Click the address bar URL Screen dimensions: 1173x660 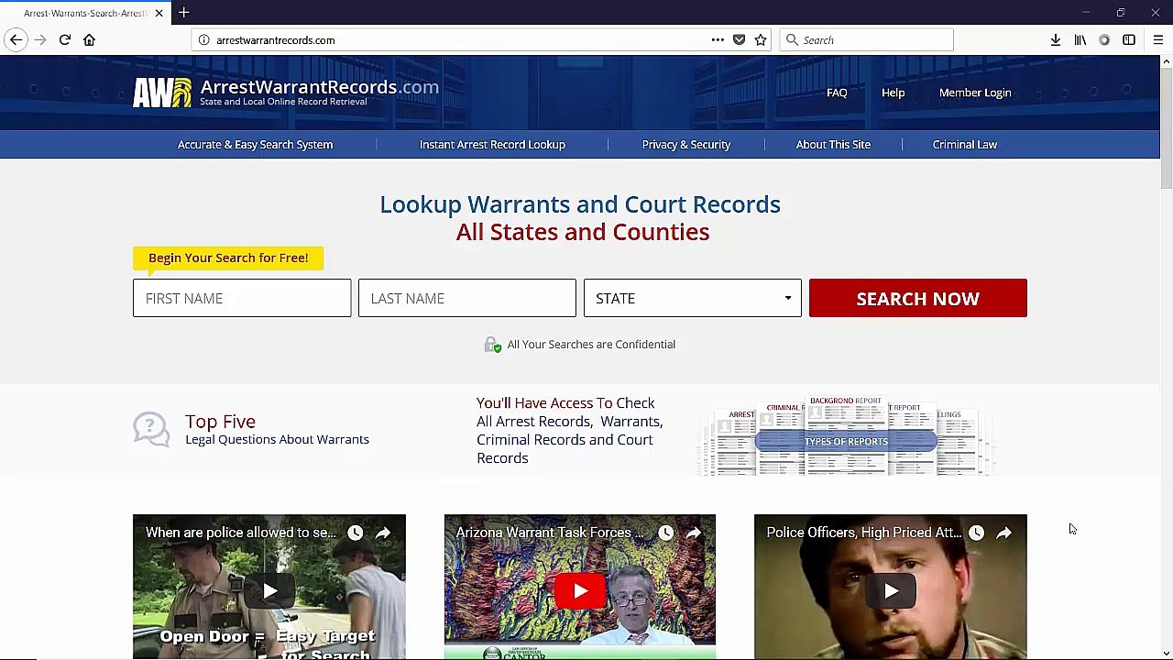(276, 40)
